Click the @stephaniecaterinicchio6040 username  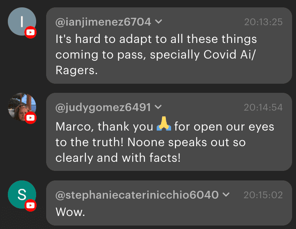[x=137, y=195]
